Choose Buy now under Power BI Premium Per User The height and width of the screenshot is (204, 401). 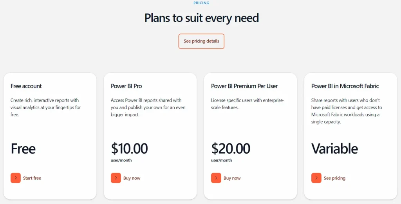point(232,178)
